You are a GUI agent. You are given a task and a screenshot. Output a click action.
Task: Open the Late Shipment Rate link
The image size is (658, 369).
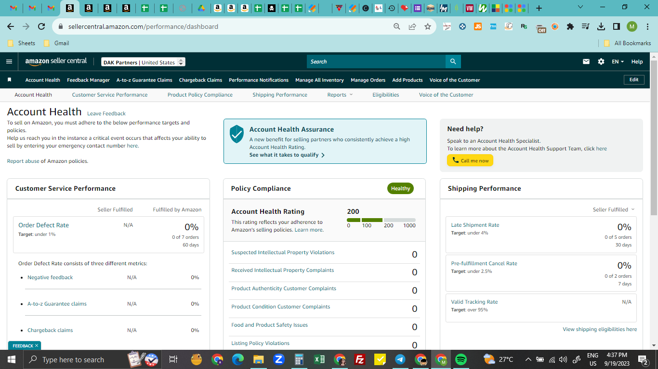tap(475, 225)
